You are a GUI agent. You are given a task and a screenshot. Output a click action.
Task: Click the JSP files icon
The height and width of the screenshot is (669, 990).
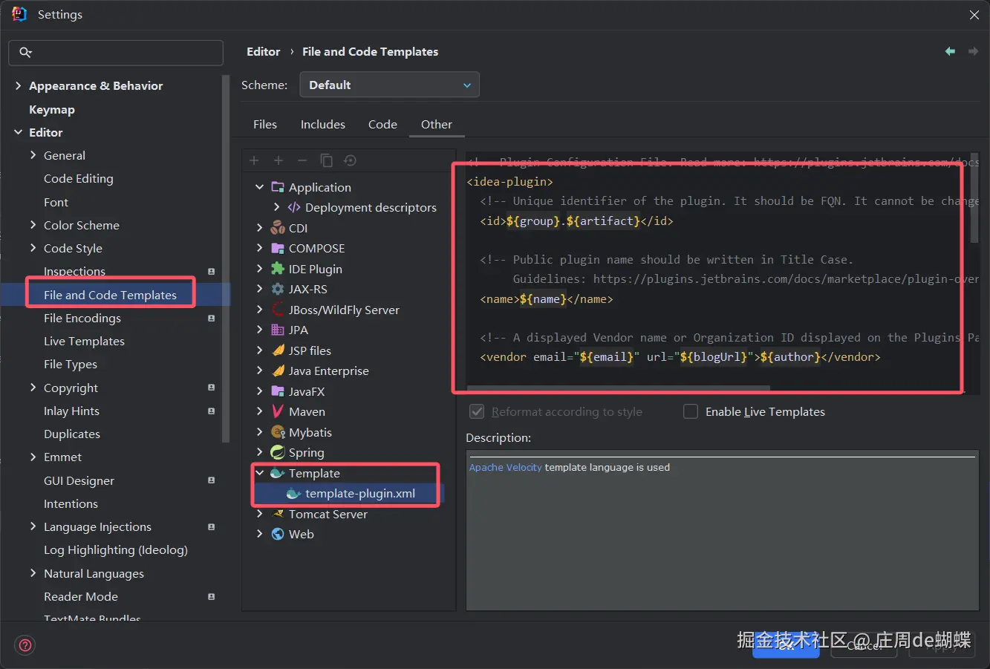coord(278,350)
